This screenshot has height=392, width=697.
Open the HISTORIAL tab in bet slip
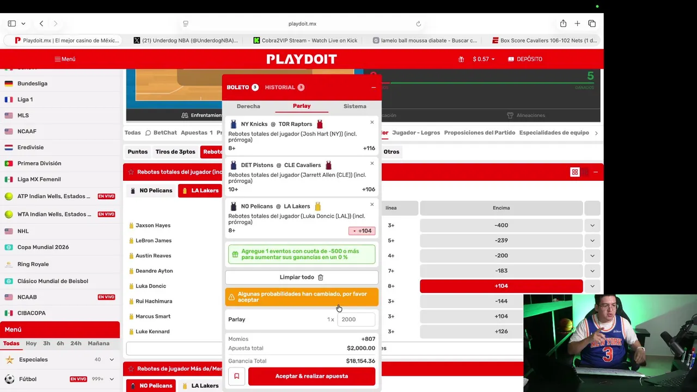click(x=284, y=87)
